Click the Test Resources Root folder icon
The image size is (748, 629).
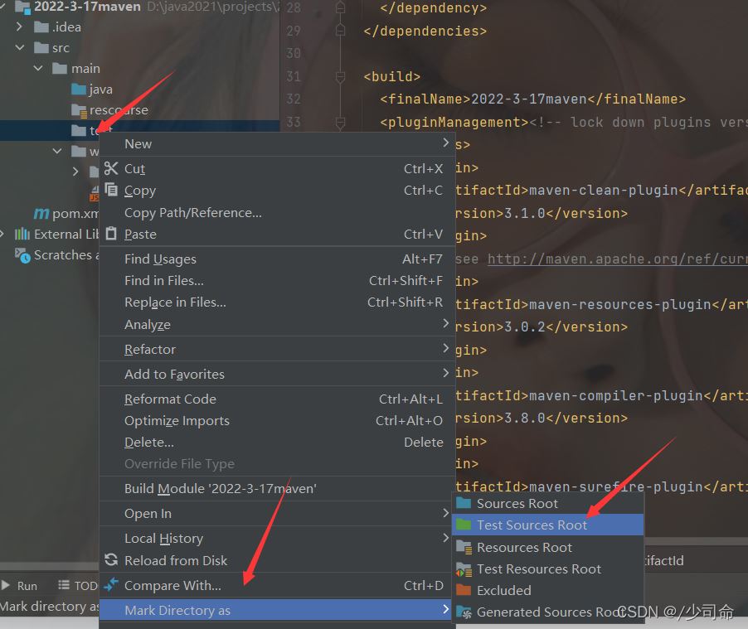(464, 569)
